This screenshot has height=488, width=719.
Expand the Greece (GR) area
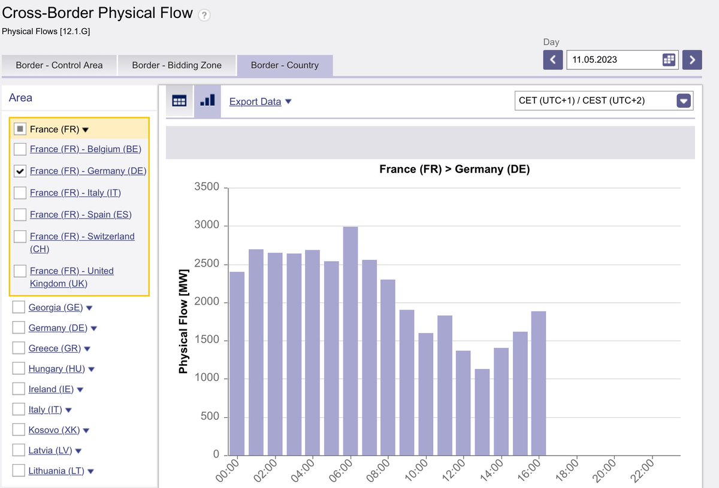[x=87, y=348]
